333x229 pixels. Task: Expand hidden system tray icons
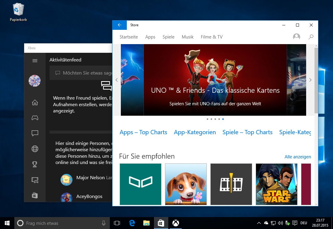click(x=259, y=223)
